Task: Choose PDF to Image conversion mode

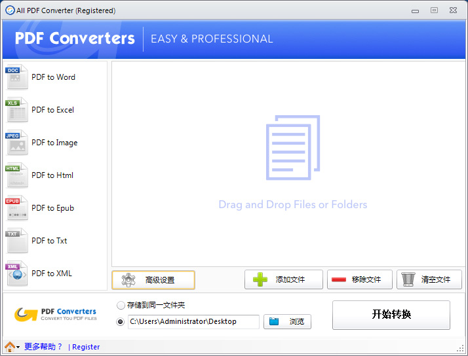Action: tap(54, 143)
